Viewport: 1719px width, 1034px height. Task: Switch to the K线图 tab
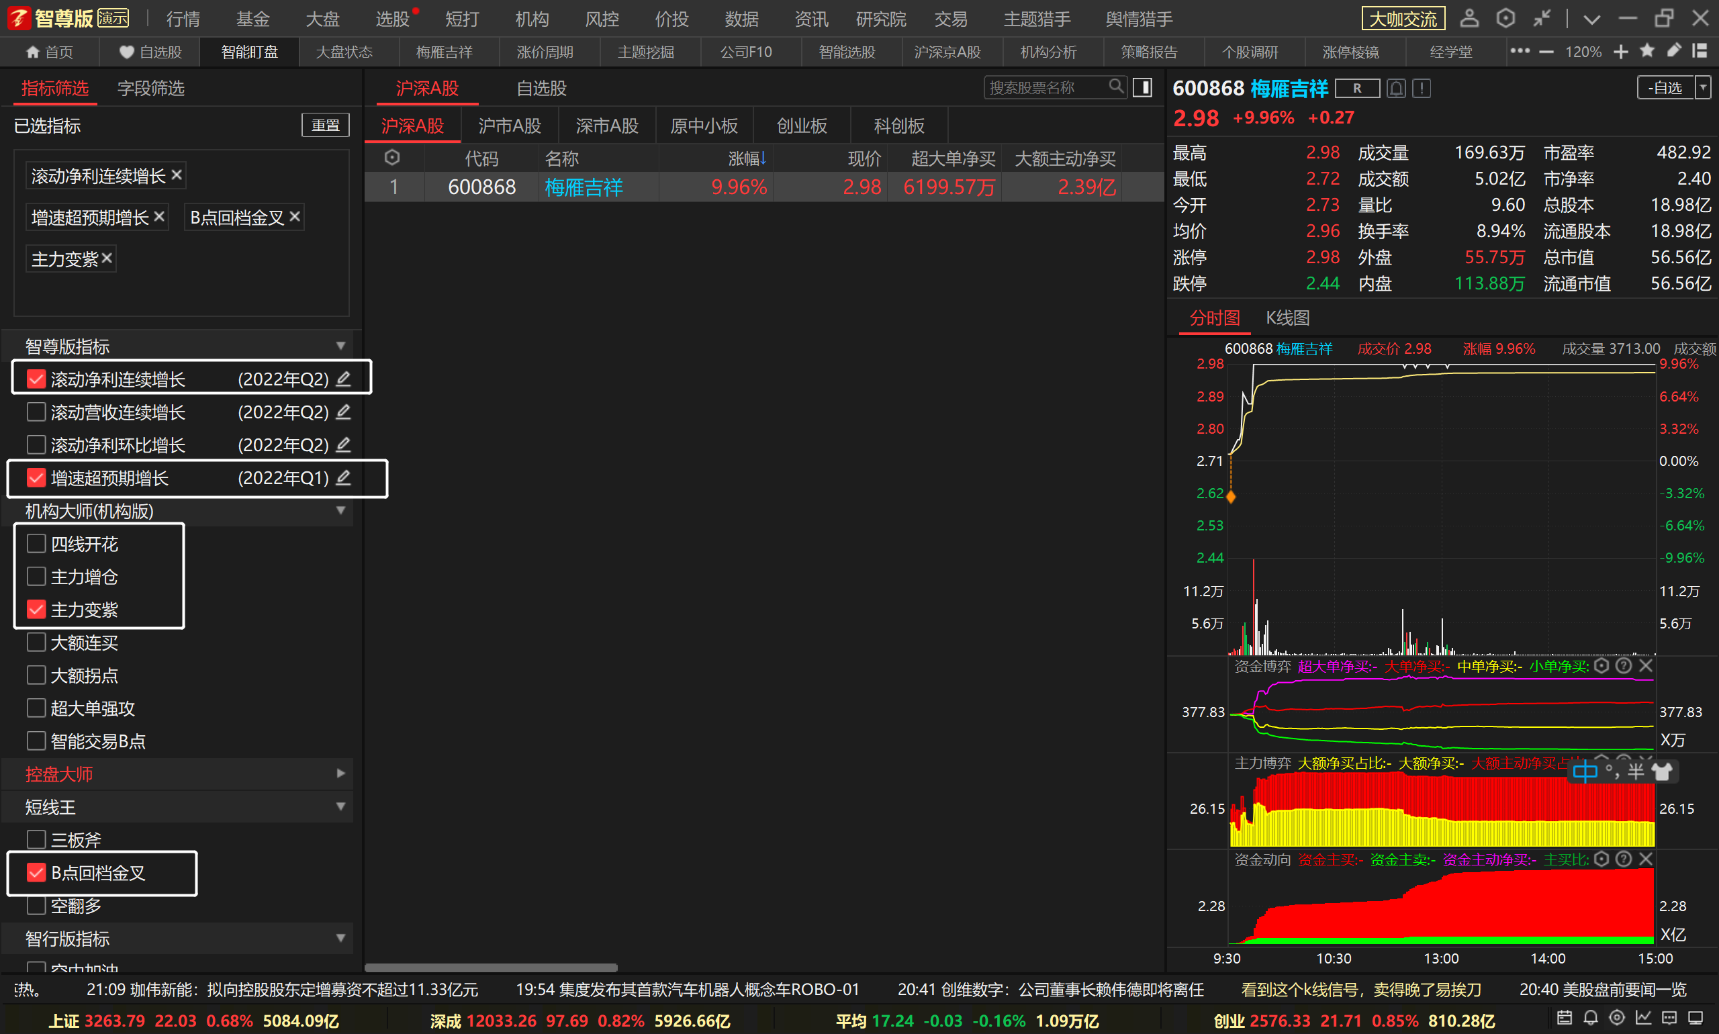tap(1287, 318)
